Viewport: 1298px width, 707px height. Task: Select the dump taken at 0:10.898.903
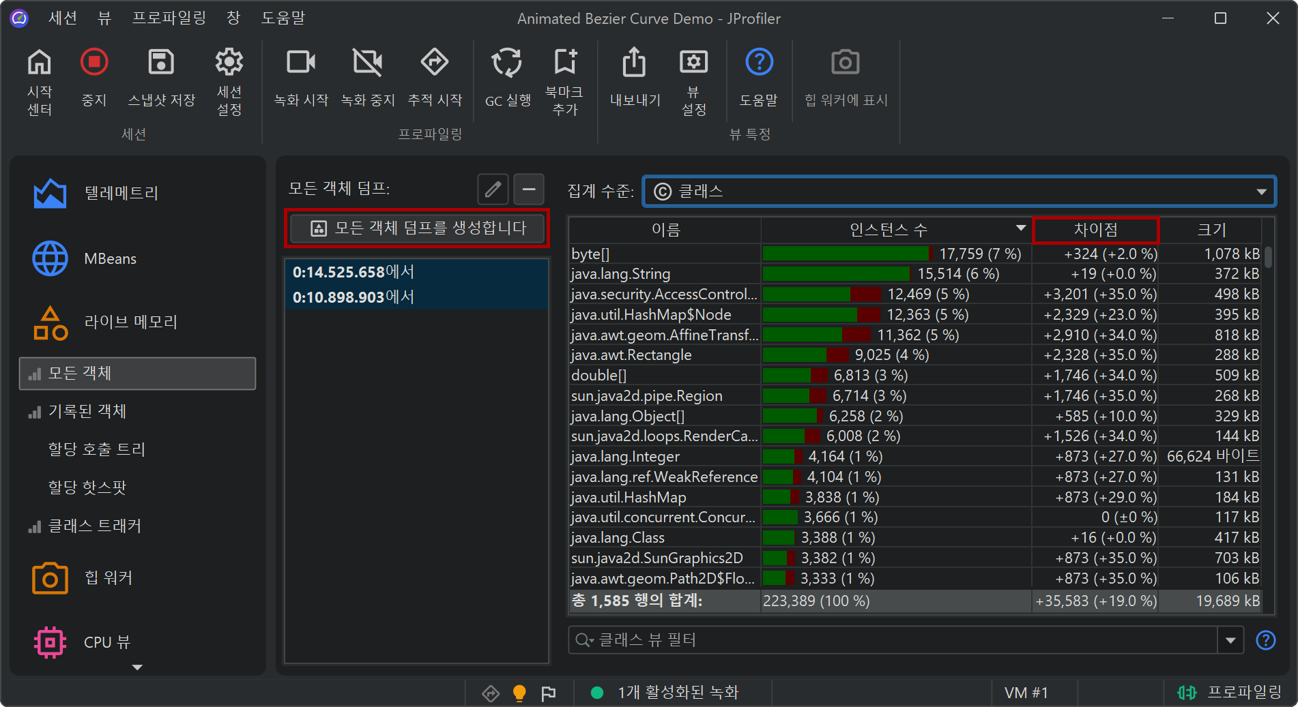point(354,297)
